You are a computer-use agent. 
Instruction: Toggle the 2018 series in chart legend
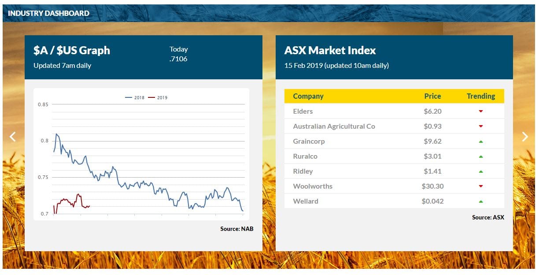click(135, 98)
